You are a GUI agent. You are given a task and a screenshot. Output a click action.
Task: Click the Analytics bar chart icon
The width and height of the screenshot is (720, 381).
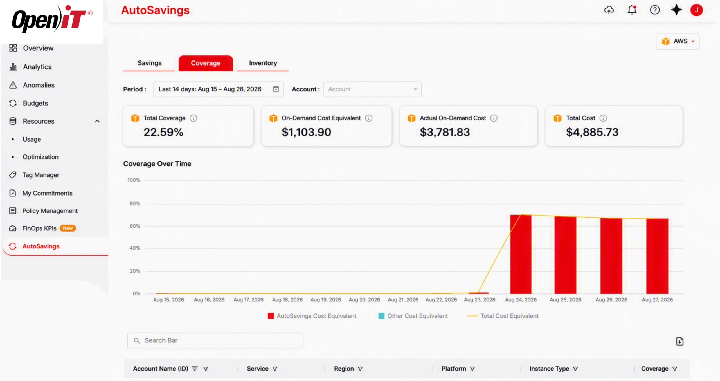(x=13, y=67)
